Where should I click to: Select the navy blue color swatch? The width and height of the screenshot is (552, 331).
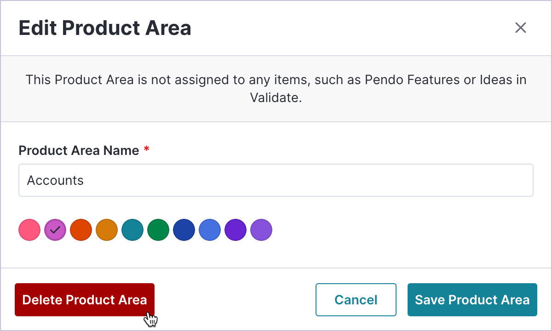[x=184, y=229]
